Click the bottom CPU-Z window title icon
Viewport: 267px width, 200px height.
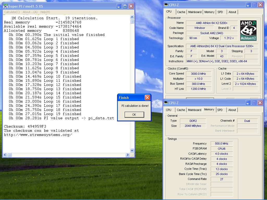pyautogui.click(x=166, y=103)
